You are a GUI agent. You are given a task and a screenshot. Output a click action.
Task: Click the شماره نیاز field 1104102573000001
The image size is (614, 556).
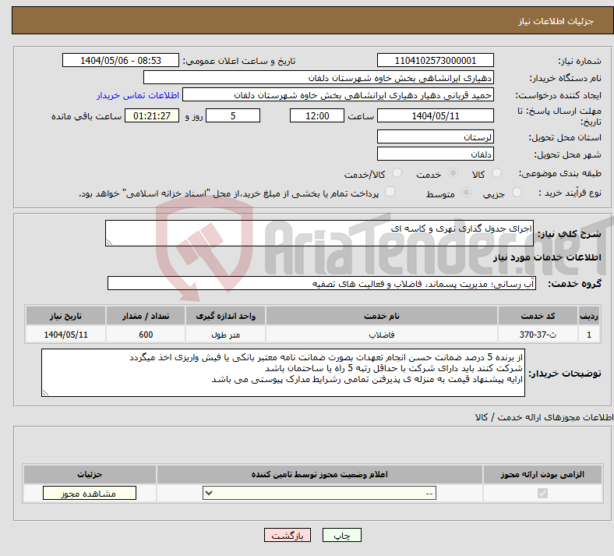click(x=435, y=60)
